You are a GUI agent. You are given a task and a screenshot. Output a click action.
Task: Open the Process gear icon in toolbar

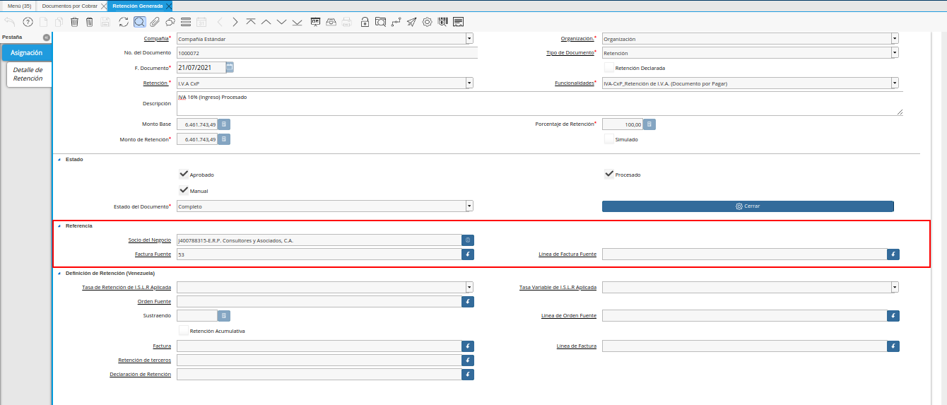click(427, 22)
